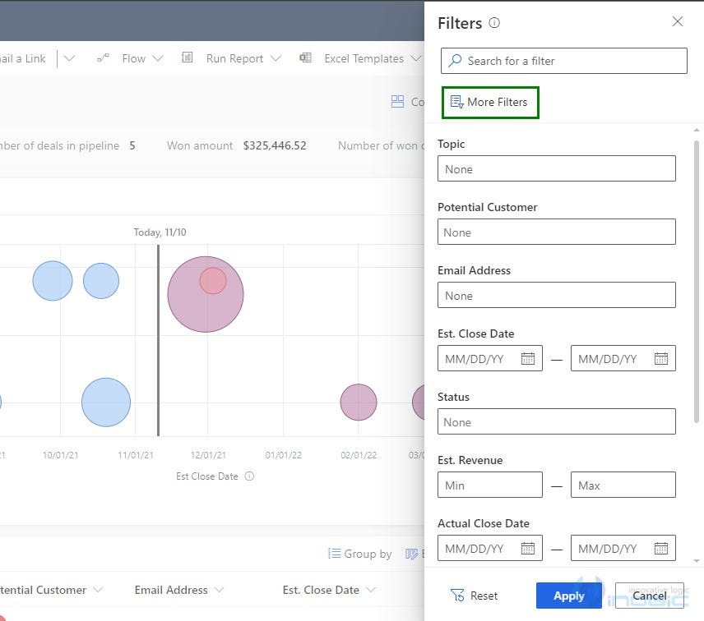The image size is (704, 621).
Task: Click the Excel Templates icon
Action: click(306, 57)
